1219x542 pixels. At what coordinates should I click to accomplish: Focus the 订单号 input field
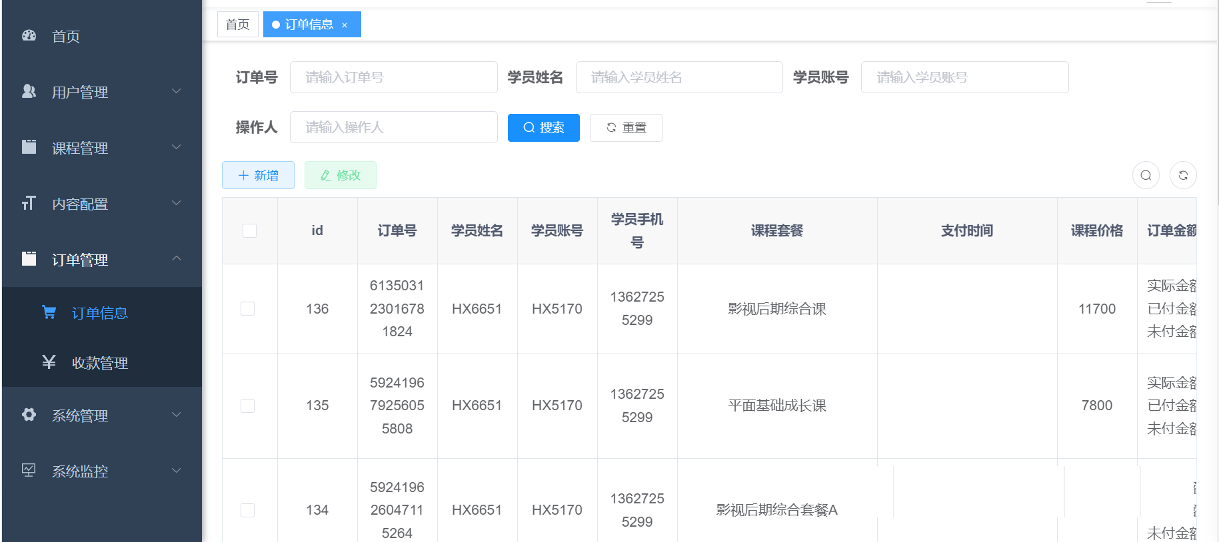393,77
